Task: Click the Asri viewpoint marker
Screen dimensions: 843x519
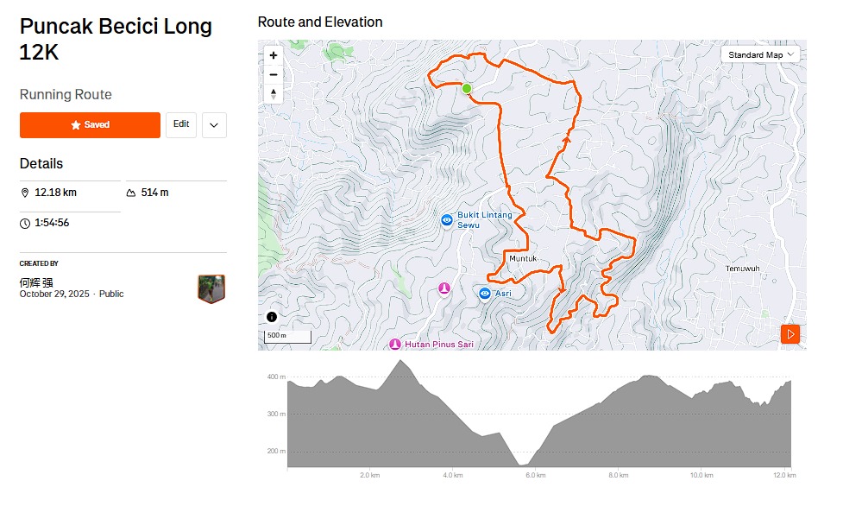Action: pos(485,294)
